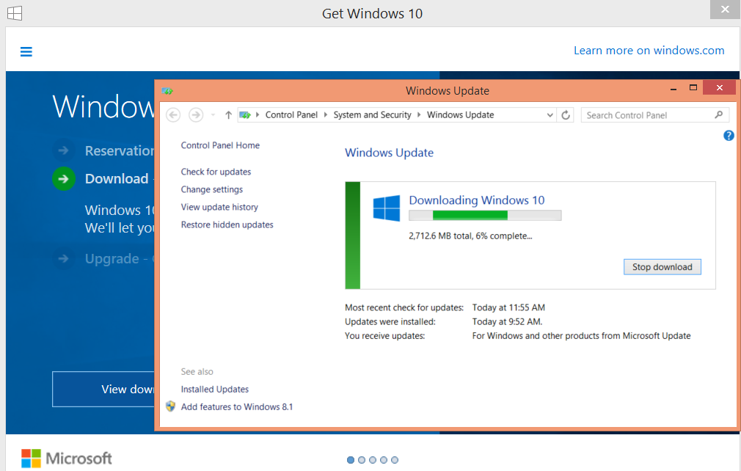The height and width of the screenshot is (471, 741).
Task: Click the forward navigation arrow in Windows Update
Action: 196,114
